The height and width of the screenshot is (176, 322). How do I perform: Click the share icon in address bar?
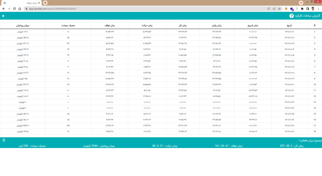coord(274,9)
